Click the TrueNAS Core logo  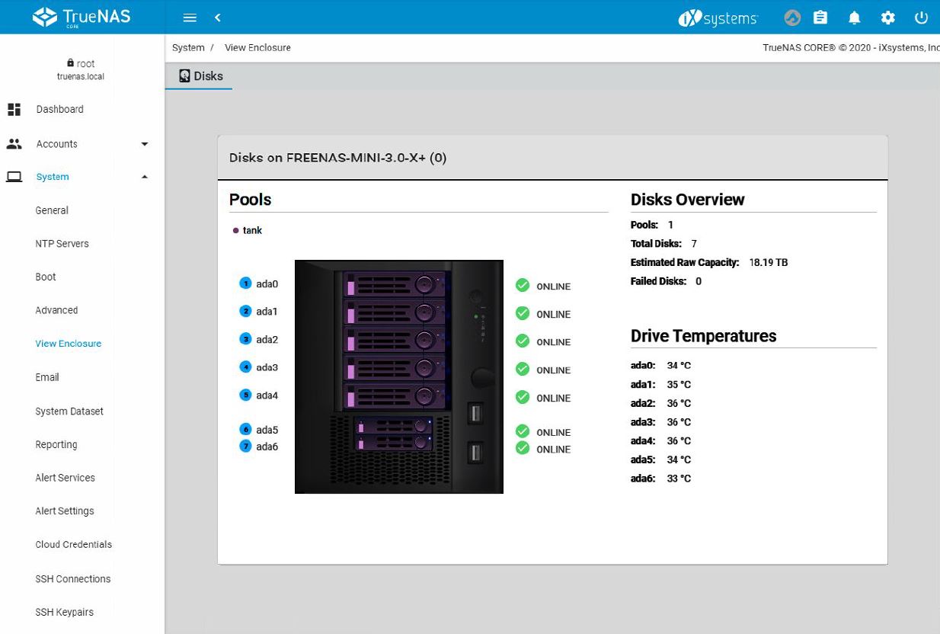click(x=82, y=17)
